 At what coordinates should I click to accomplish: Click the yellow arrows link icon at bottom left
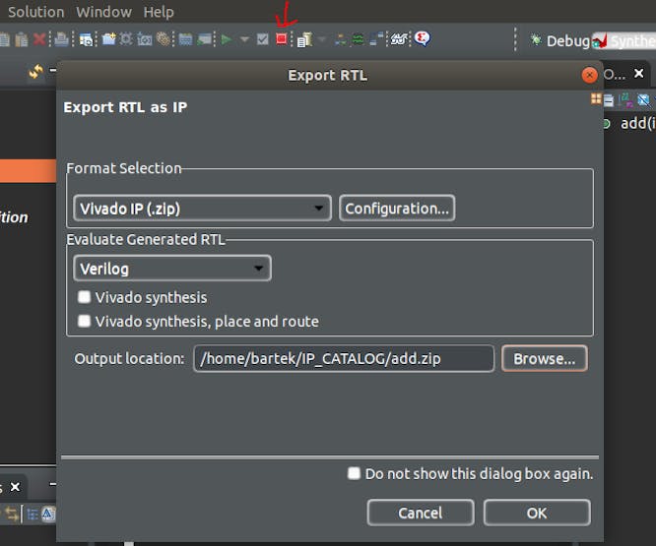point(12,514)
